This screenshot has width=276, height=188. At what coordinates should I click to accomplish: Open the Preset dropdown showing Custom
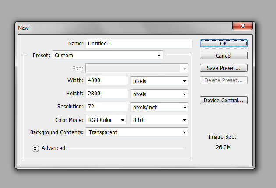pyautogui.click(x=107, y=56)
